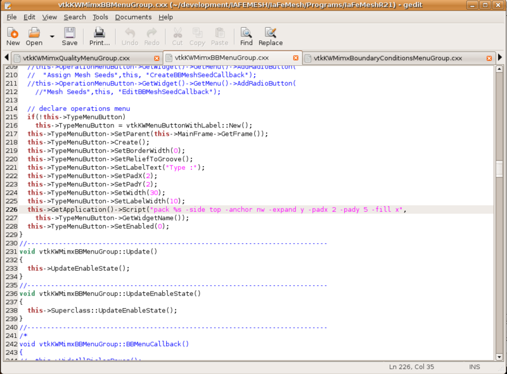Viewport: 507px width, 374px height.
Task: Undo the last edit with the Undo icon
Action: (129, 36)
